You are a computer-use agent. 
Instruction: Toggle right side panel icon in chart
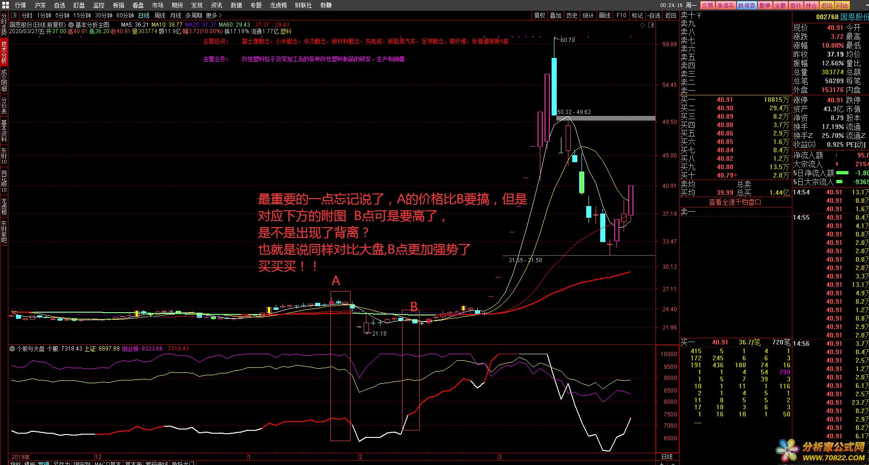[651, 25]
